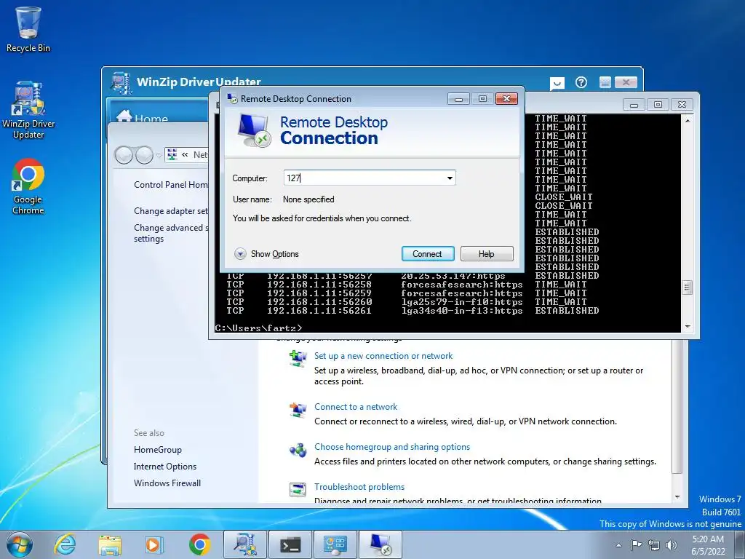Screen dimensions: 745x559
Task: Click 192.168.1.11:56261 in netstat output
Action: (x=319, y=310)
